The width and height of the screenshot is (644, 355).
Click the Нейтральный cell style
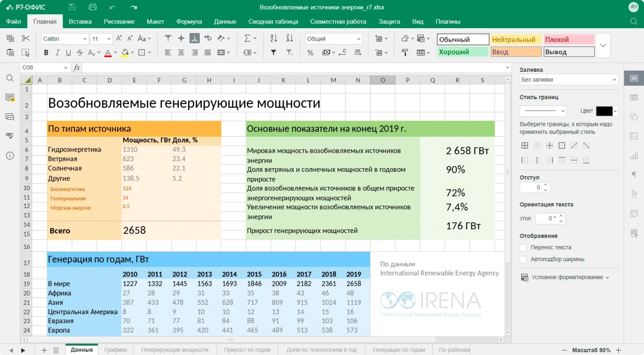516,40
